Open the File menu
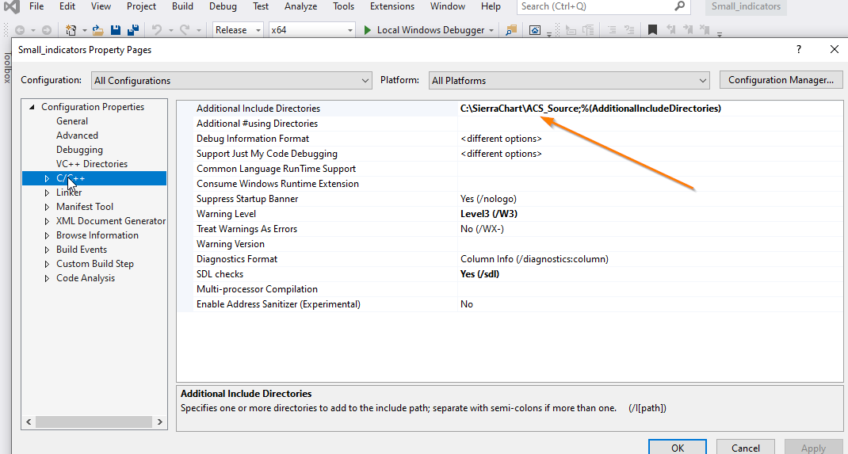 36,6
